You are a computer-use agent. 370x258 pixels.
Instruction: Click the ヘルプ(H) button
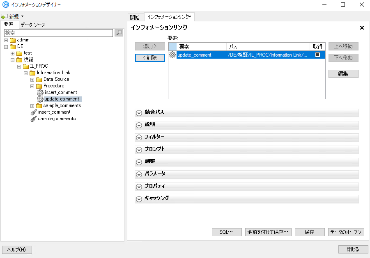click(x=17, y=250)
